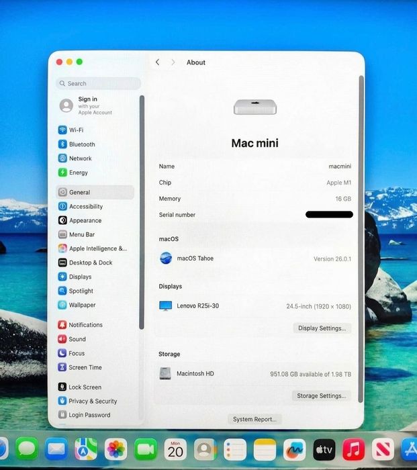
Task: Open Maps from the Dock
Action: pos(86,449)
